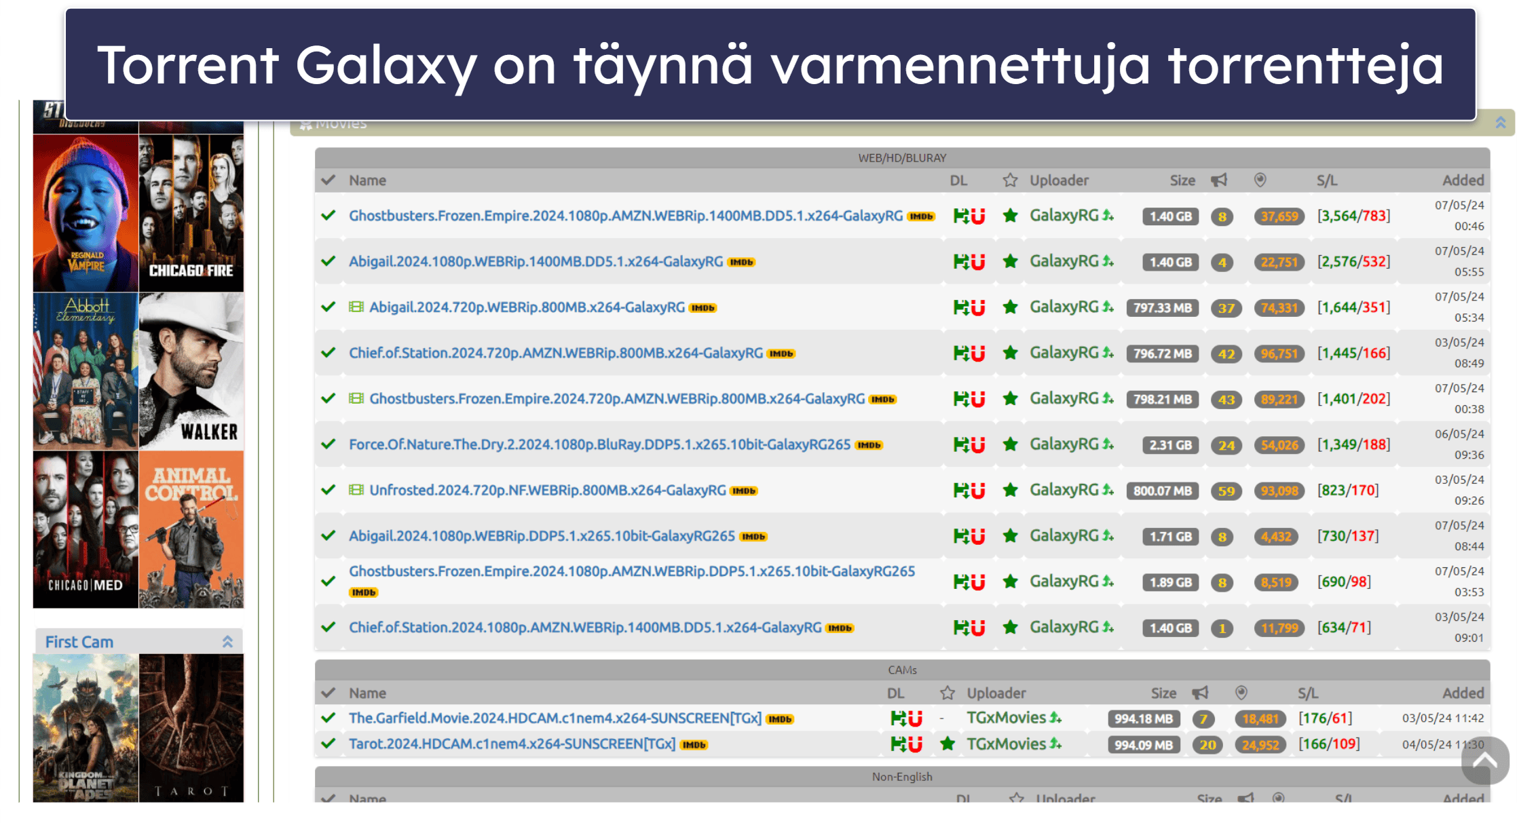Click verified checkmark for Abigail 1080p 1400MB
This screenshot has height=823, width=1538.
329,261
